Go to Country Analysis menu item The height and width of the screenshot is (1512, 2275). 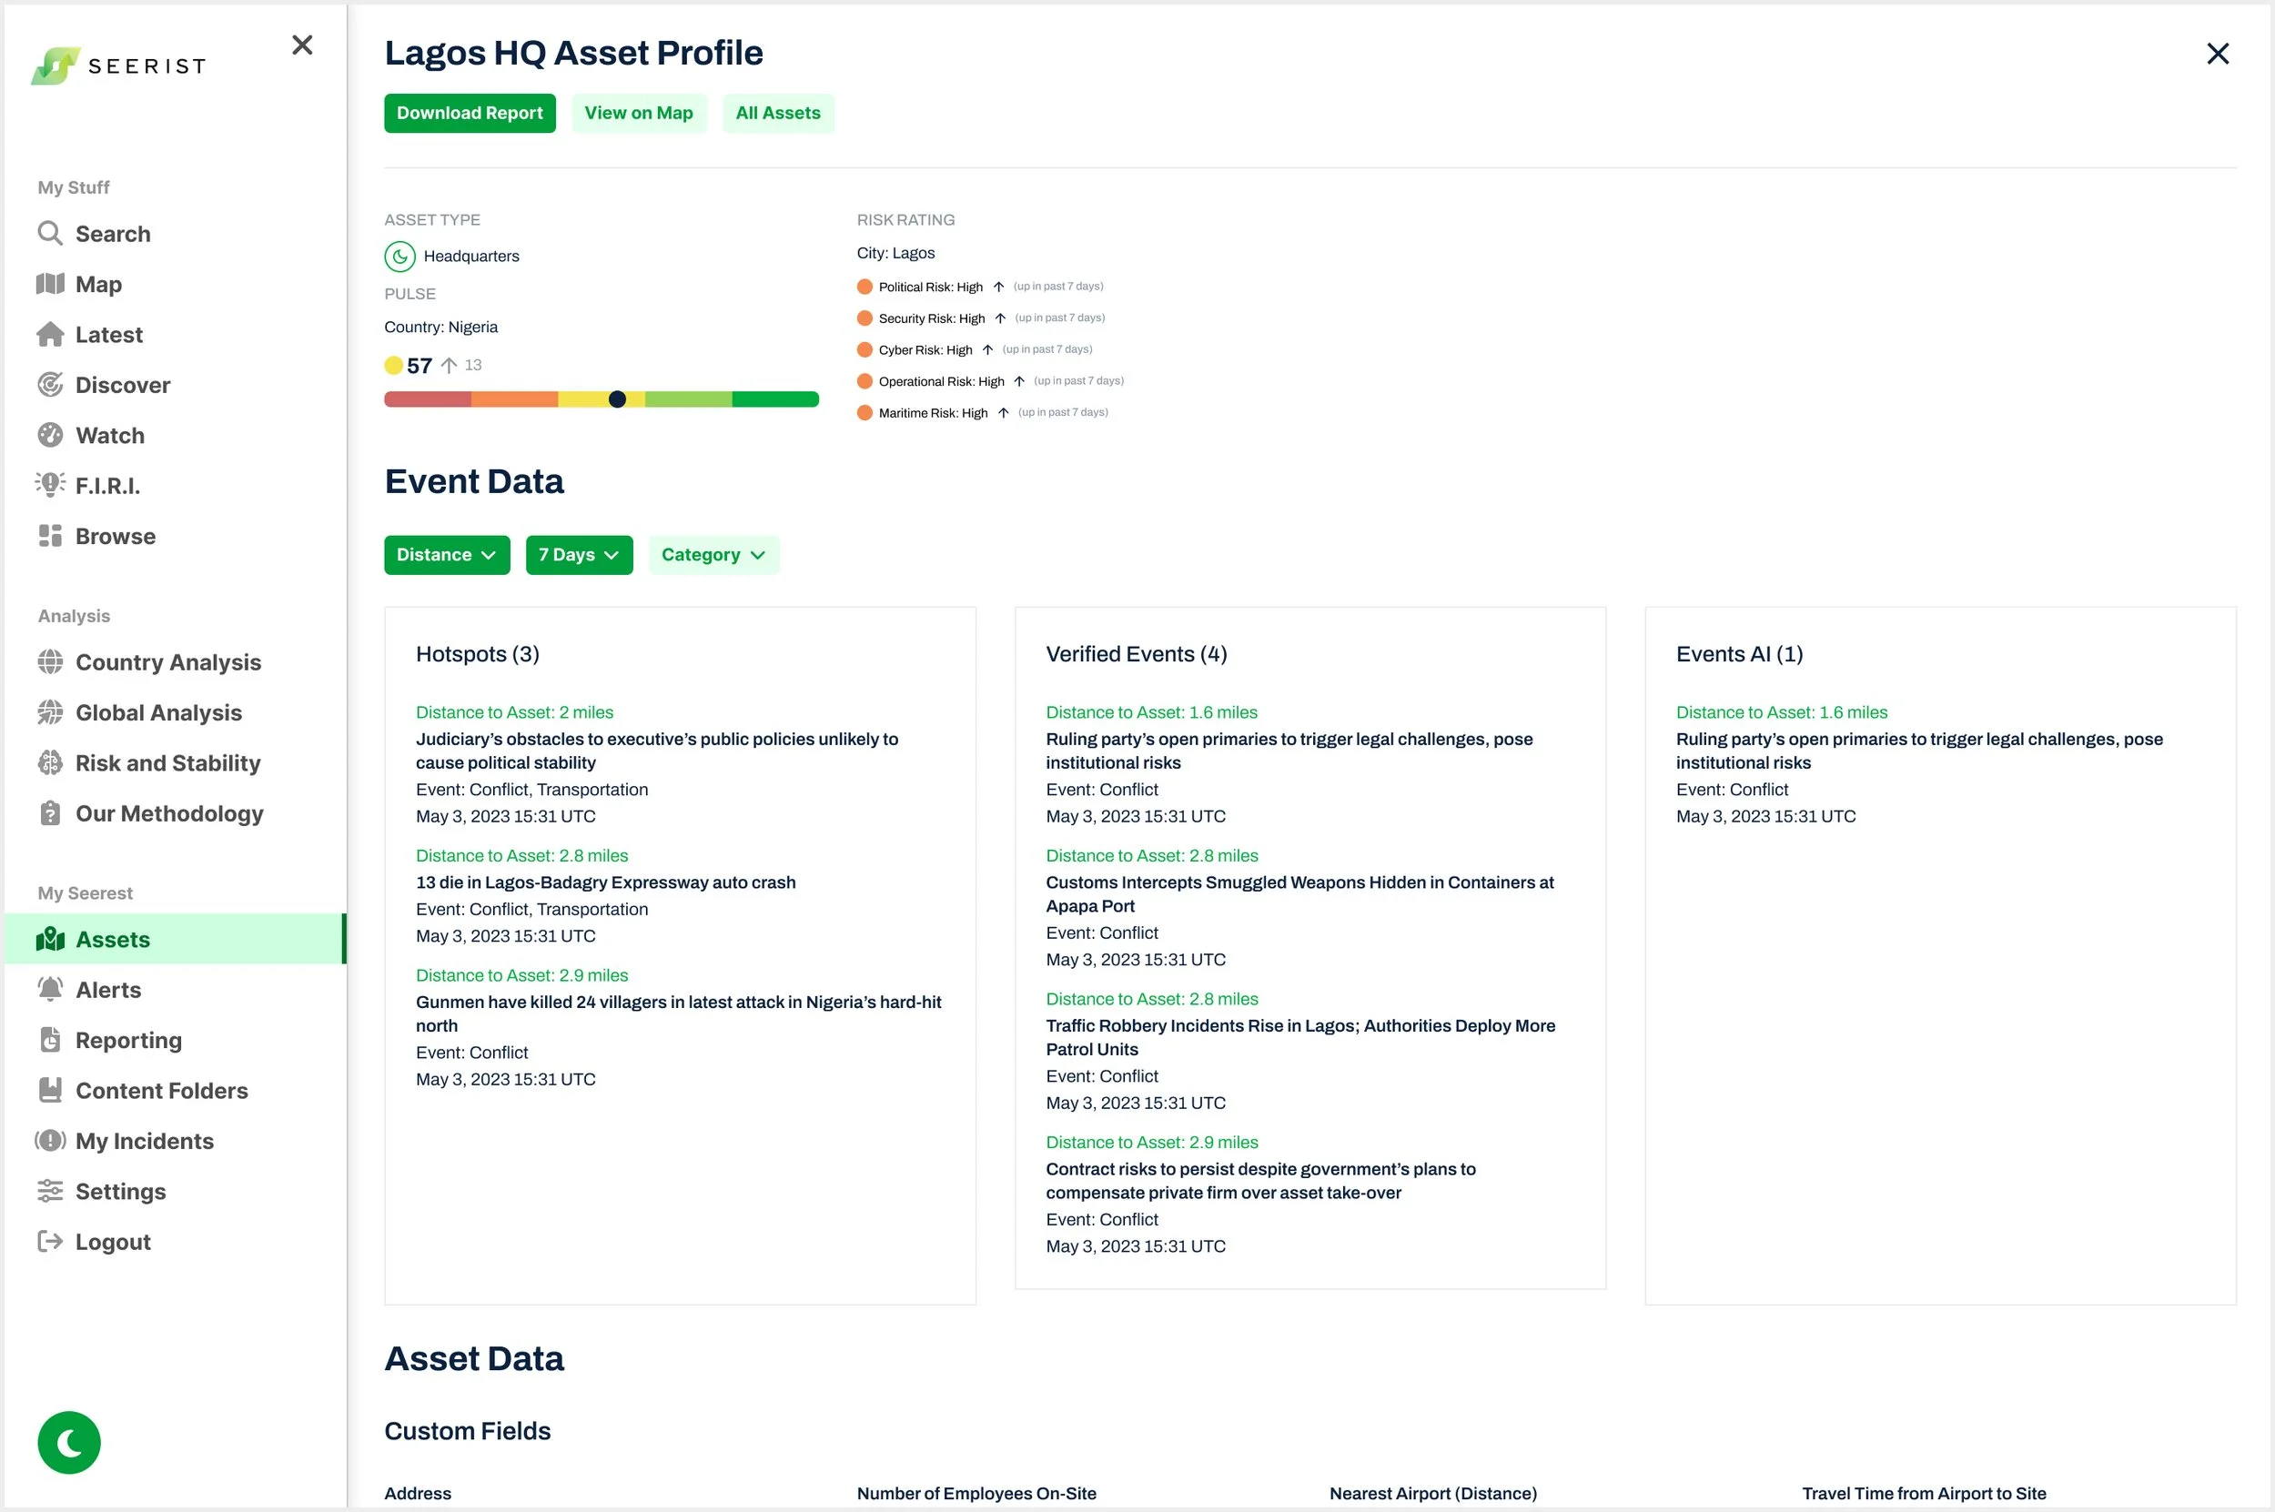pos(167,662)
